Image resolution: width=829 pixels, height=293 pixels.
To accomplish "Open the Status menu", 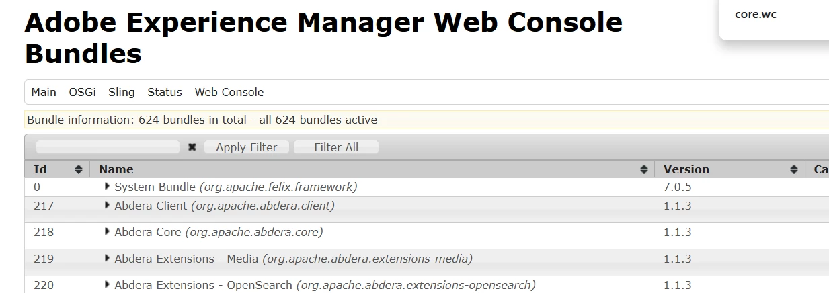I will tap(165, 92).
